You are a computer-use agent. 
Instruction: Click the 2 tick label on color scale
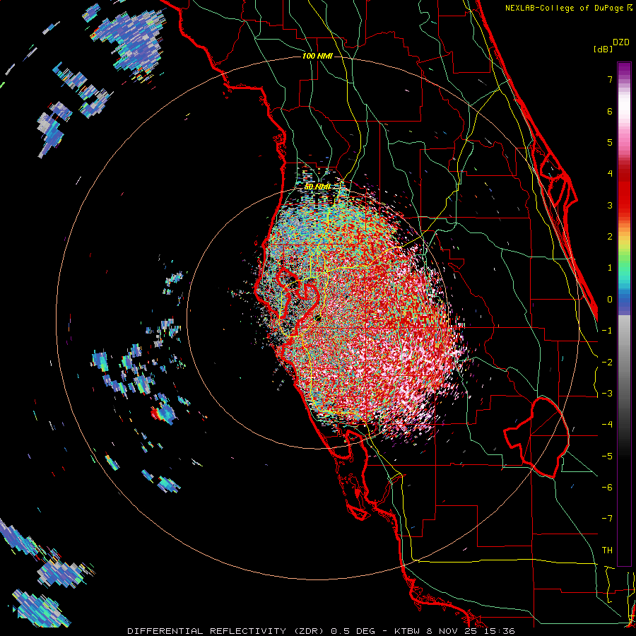[x=609, y=237]
